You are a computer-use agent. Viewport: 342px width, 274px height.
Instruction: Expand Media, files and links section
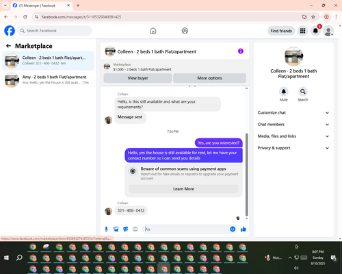(x=293, y=136)
